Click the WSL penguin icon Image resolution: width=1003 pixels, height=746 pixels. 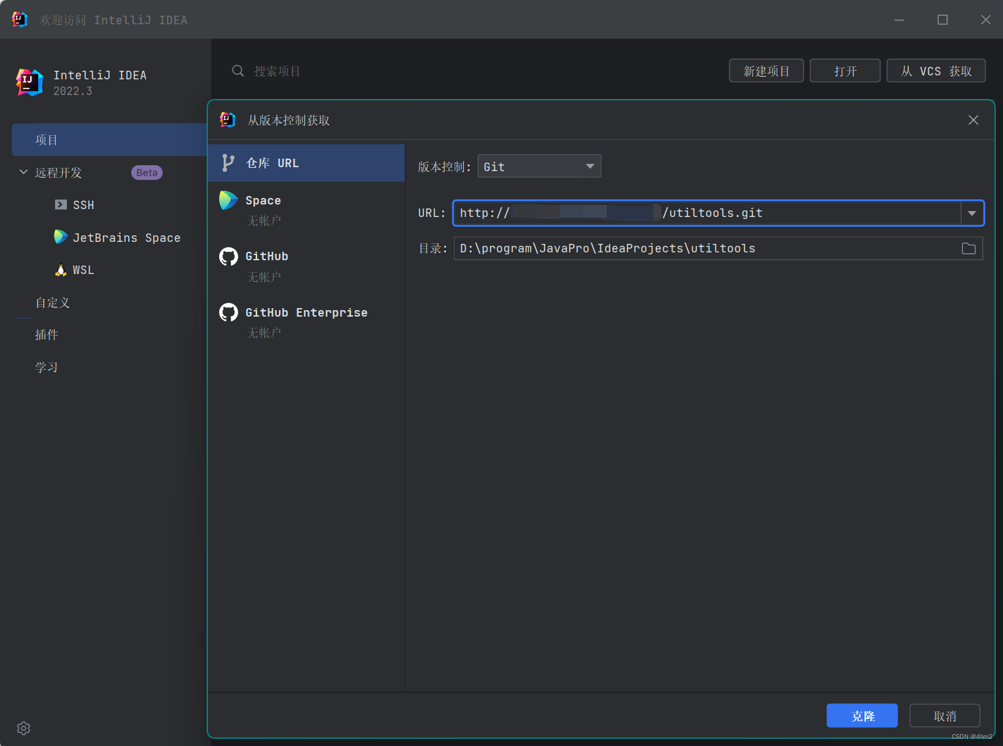pos(61,270)
